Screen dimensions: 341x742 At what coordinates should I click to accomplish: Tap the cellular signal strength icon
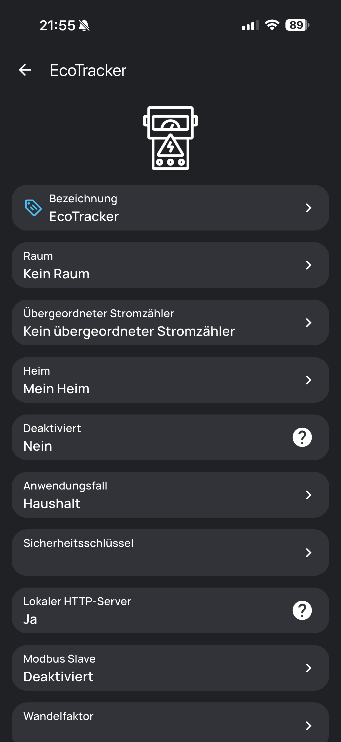coord(250,25)
